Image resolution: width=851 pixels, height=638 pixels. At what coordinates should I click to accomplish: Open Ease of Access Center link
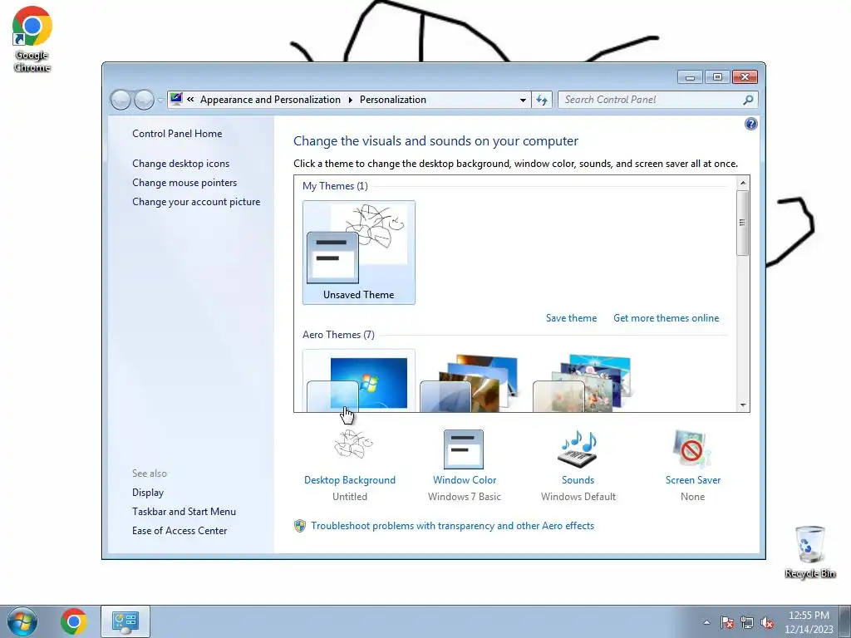pyautogui.click(x=180, y=531)
